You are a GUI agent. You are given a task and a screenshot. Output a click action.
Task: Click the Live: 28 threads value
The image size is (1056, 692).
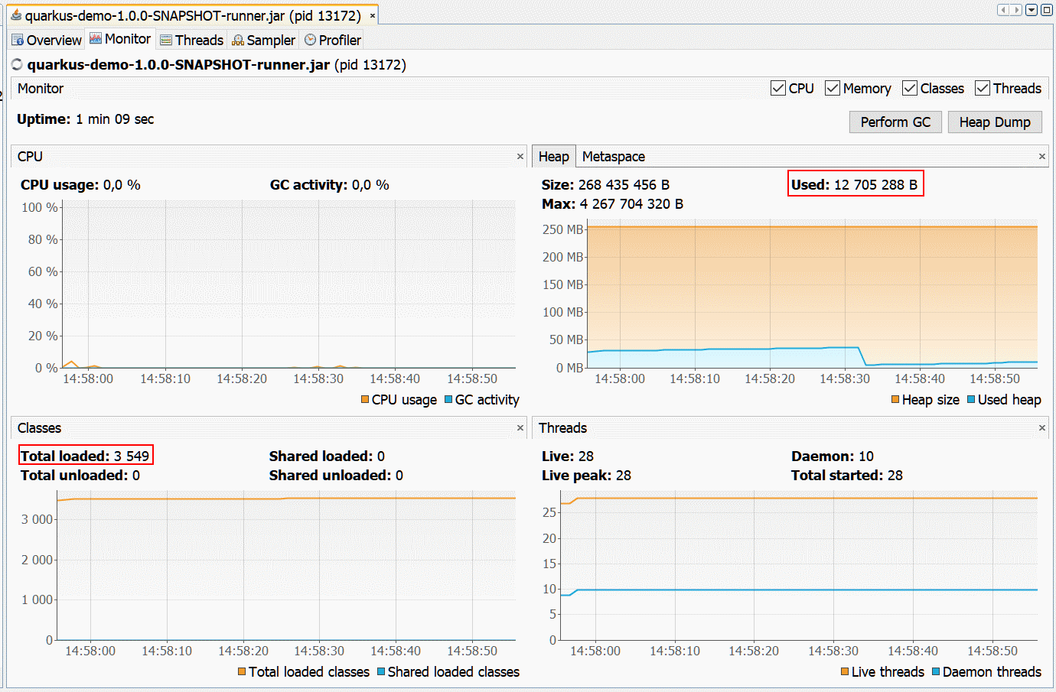[568, 456]
